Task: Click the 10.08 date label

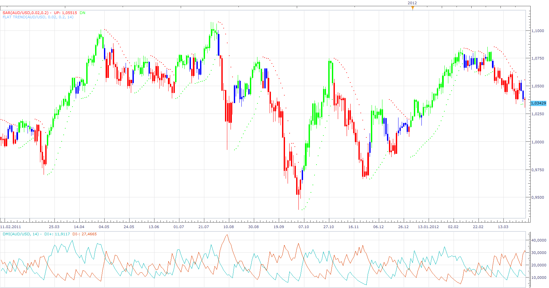Action: [229, 227]
